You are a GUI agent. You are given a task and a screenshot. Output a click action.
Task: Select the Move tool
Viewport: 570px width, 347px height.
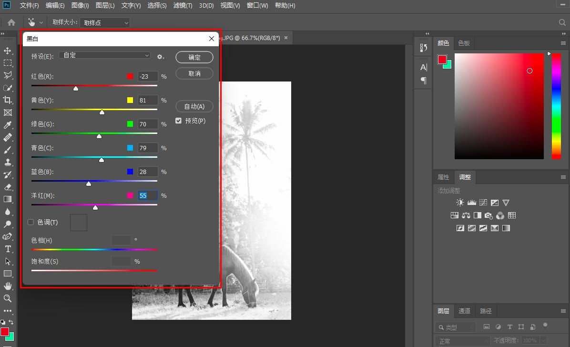[x=8, y=51]
